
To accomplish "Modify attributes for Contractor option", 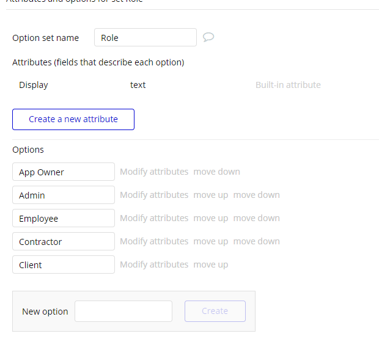I will pyautogui.click(x=154, y=241).
